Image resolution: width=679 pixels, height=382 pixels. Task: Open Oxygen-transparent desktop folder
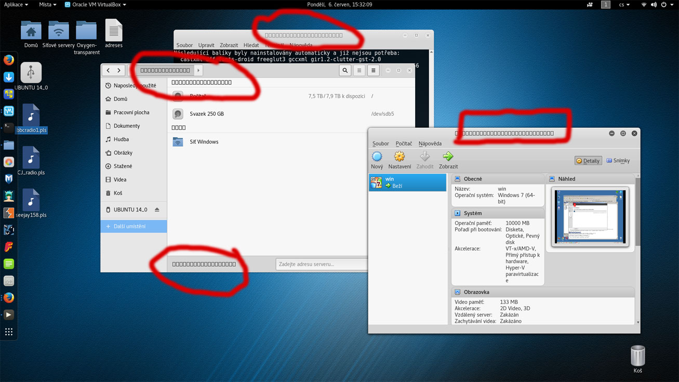(x=86, y=37)
